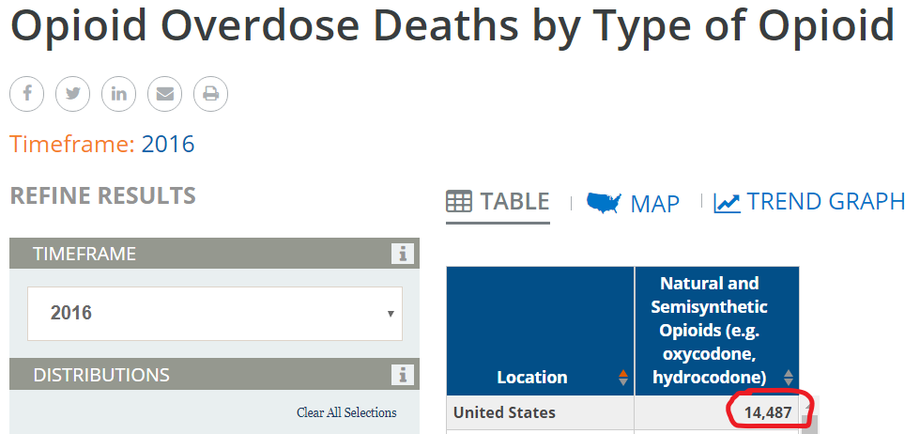The height and width of the screenshot is (434, 920).
Task: Share page on Facebook icon
Action: tap(27, 94)
